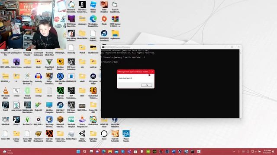277x155 pixels.
Task: Launch the Garfield Kart shortcut
Action: coord(93,121)
